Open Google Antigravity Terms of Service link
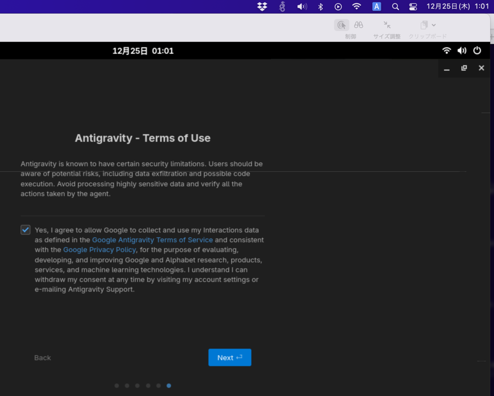 152,240
